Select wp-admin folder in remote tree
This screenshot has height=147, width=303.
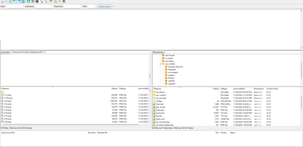(169, 61)
